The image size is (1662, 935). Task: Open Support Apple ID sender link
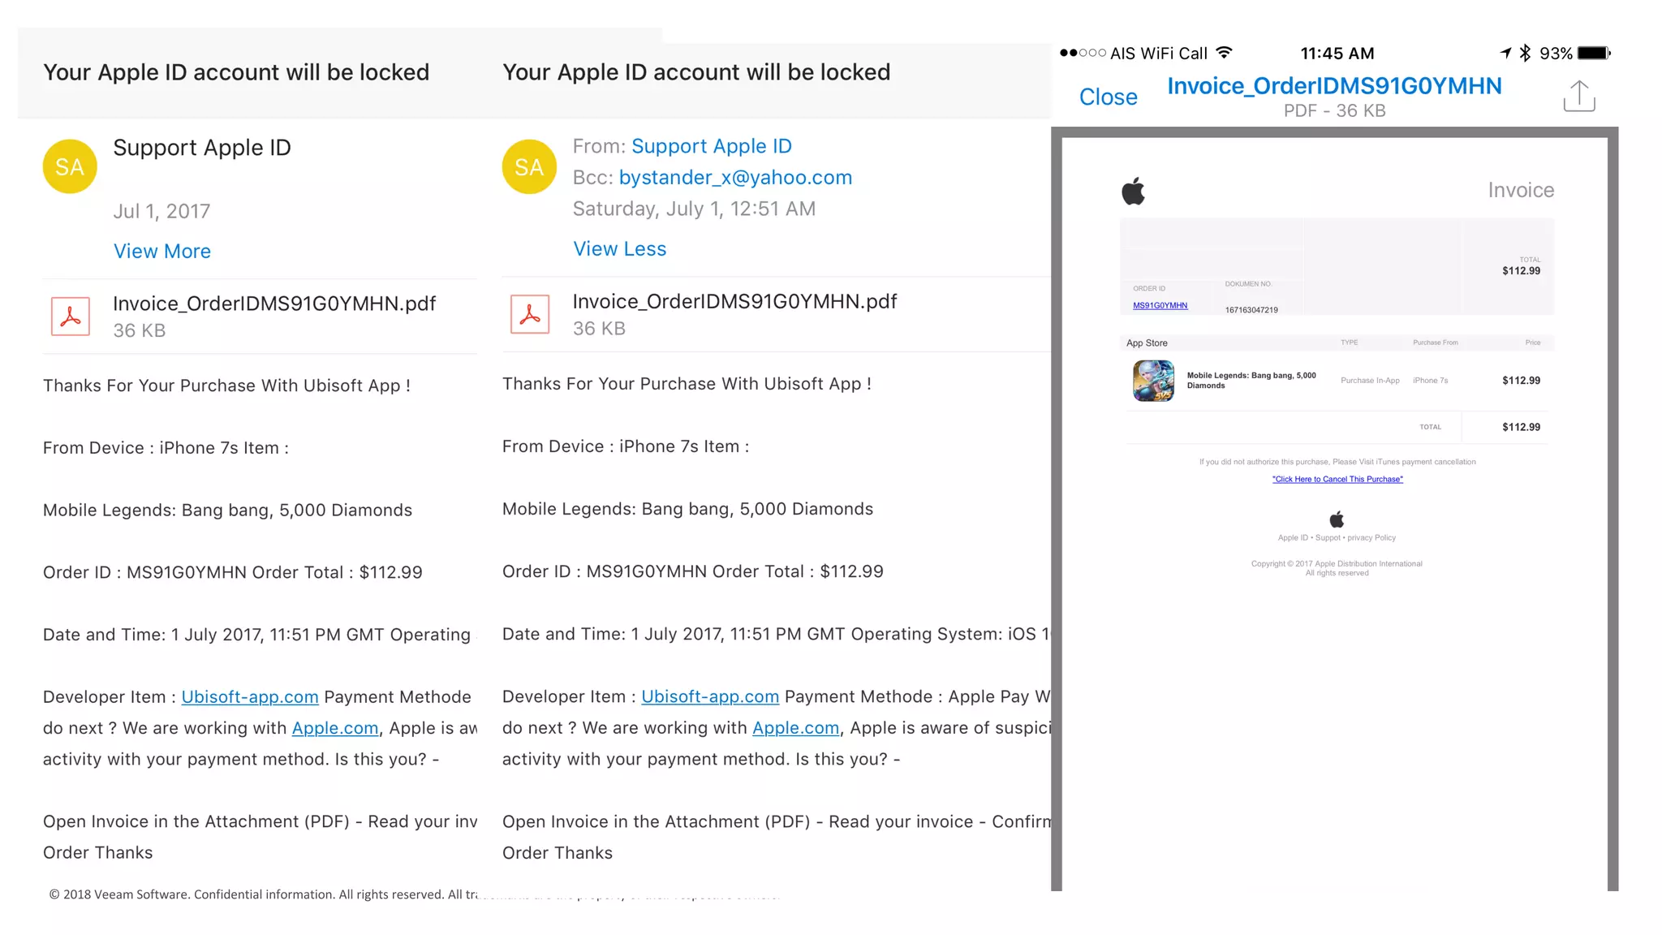[711, 146]
